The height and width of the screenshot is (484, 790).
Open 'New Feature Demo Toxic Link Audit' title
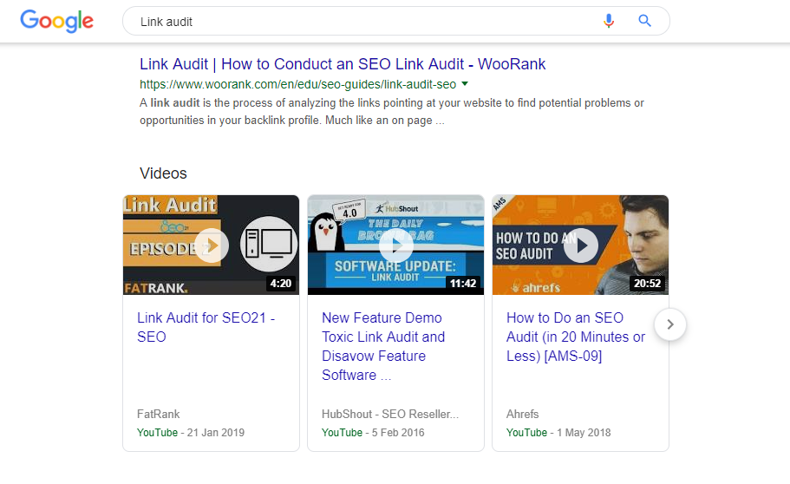(x=383, y=346)
